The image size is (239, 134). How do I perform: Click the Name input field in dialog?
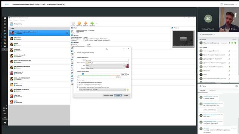pyautogui.click(x=107, y=60)
